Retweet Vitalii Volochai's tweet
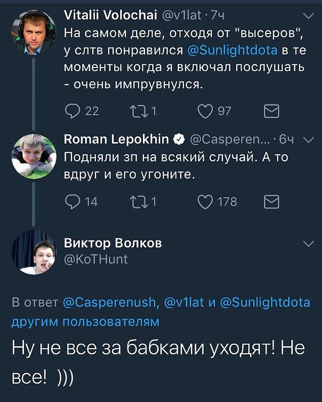 139,111
